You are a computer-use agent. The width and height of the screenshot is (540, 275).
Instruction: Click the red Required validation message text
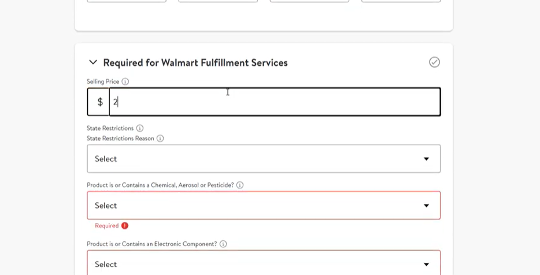click(107, 226)
